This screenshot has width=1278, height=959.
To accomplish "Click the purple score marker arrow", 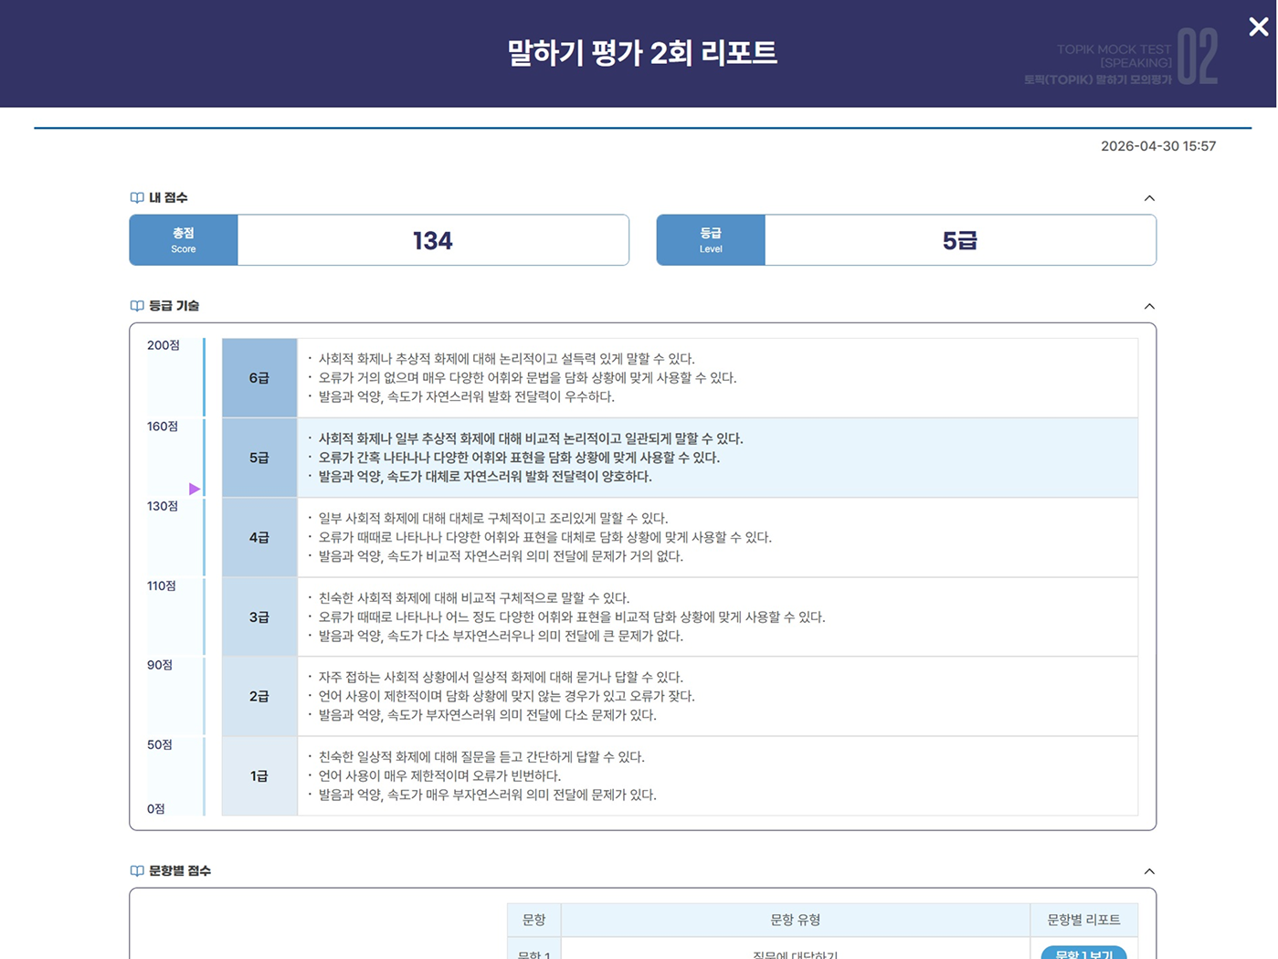I will click(x=195, y=489).
